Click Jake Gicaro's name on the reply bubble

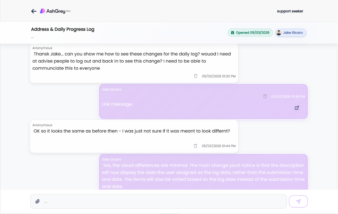coord(112,89)
